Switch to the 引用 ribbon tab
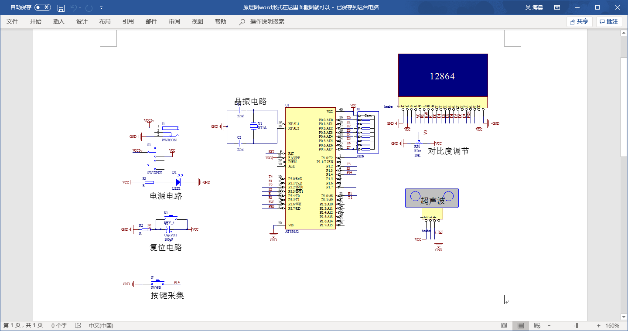 pyautogui.click(x=128, y=21)
